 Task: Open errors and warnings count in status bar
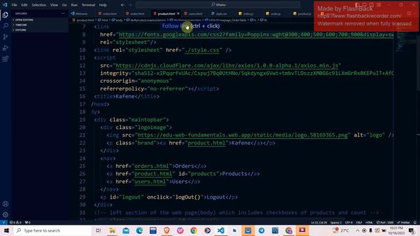pos(16,222)
